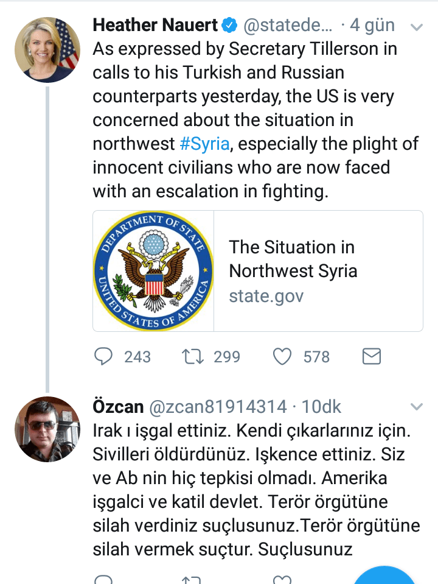Reply to Heather Nauert's tweet
This screenshot has height=584, width=438.
[x=103, y=356]
